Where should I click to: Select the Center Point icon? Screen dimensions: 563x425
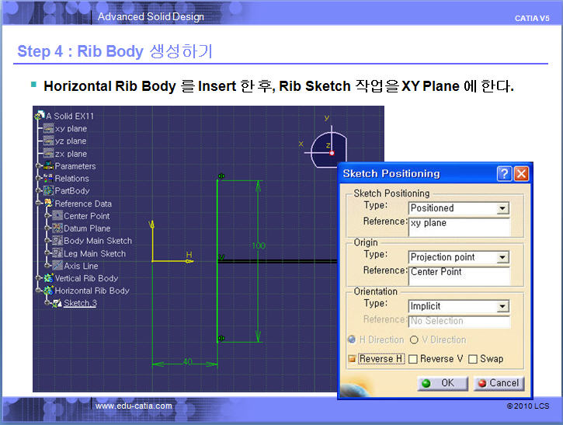[57, 216]
